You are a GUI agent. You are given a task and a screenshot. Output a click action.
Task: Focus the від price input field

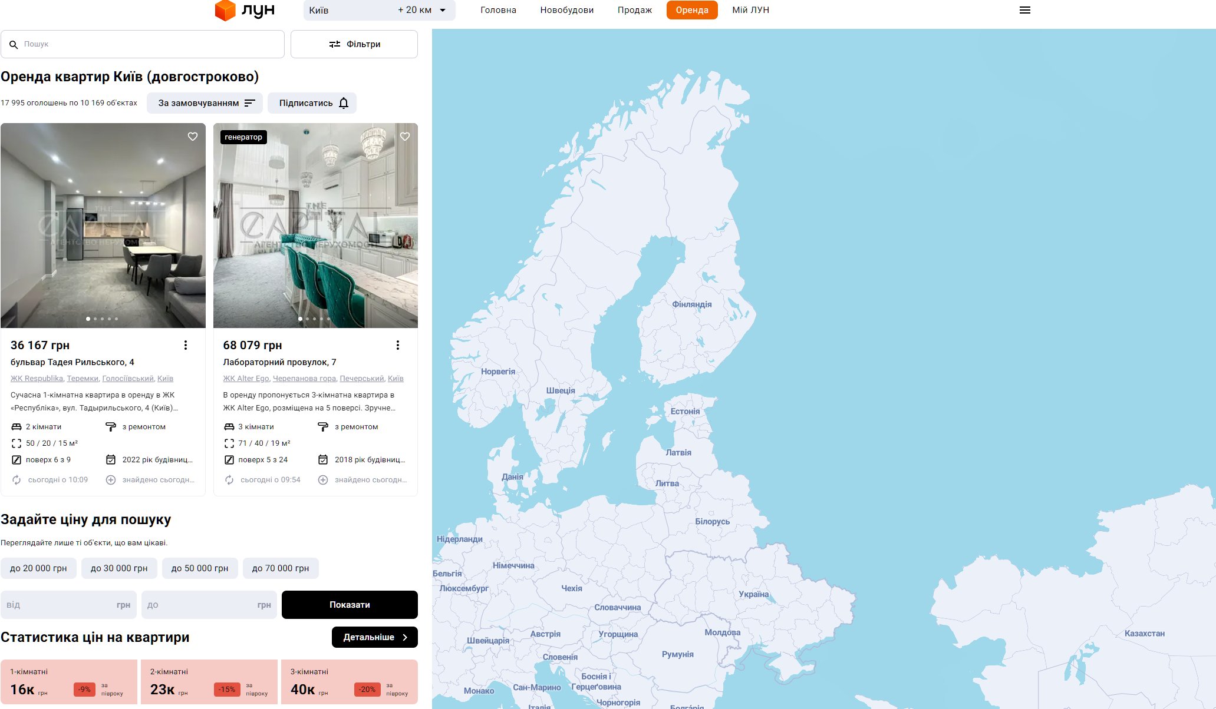click(x=59, y=605)
